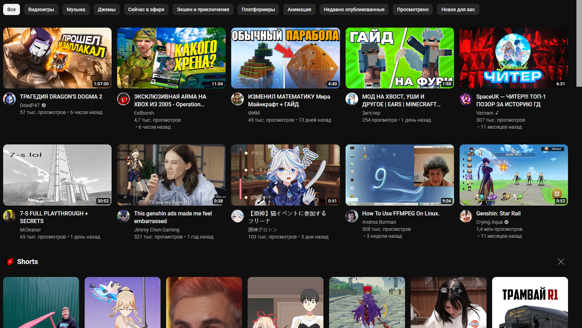
Task: Play I'll use my Bennett thumbnail
Action: (171, 175)
